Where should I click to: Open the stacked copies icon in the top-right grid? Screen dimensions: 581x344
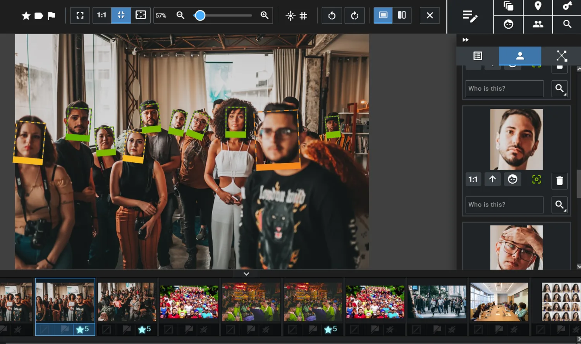509,6
